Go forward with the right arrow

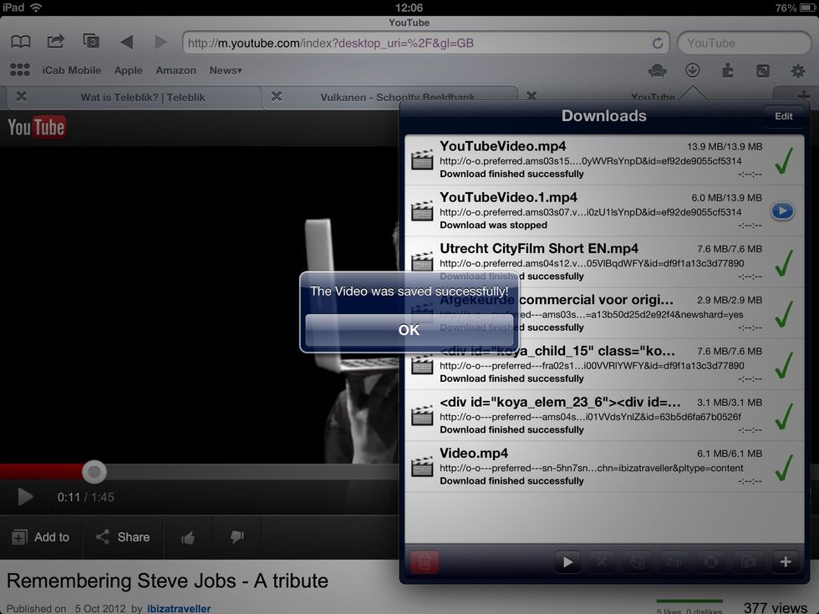[160, 42]
